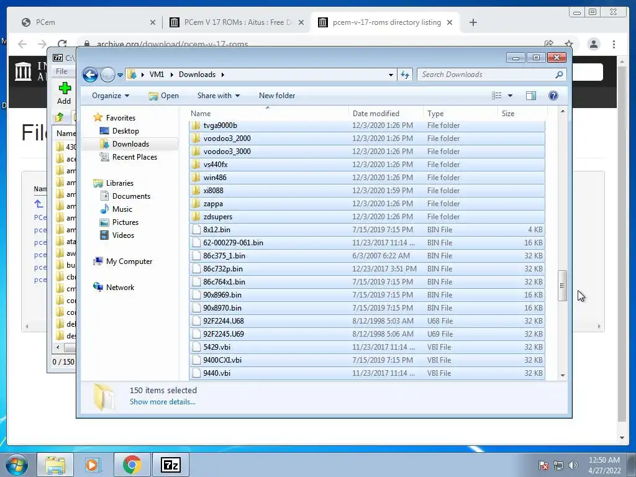This screenshot has width=636, height=477.
Task: Select the zdsupers folder
Action: pos(366,217)
